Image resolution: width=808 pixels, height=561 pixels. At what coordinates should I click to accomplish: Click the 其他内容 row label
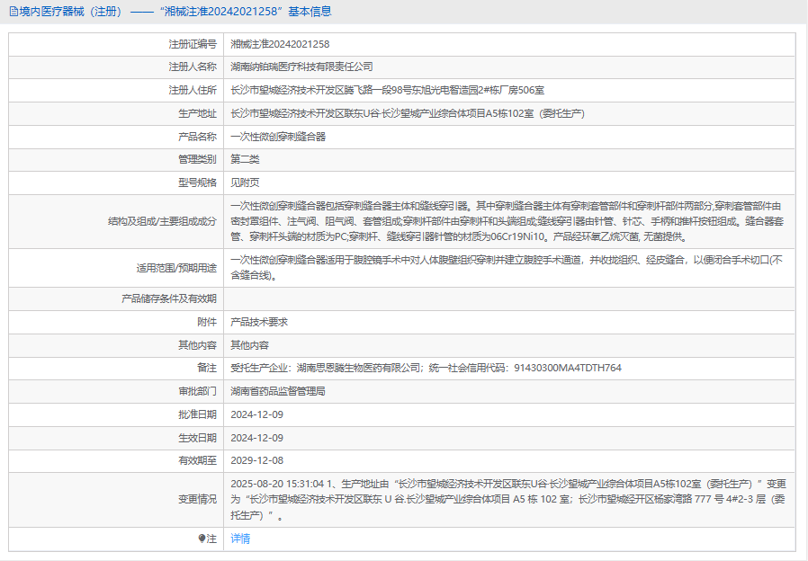[197, 345]
